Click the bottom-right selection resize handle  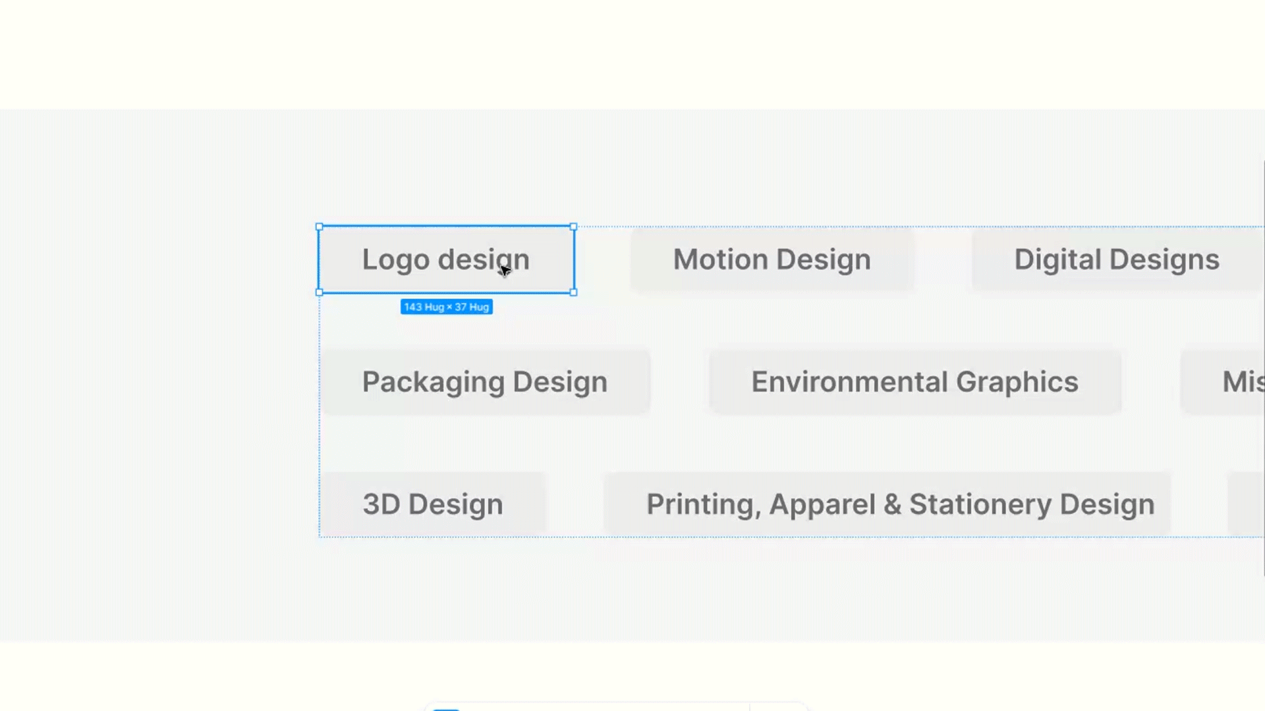click(x=573, y=292)
